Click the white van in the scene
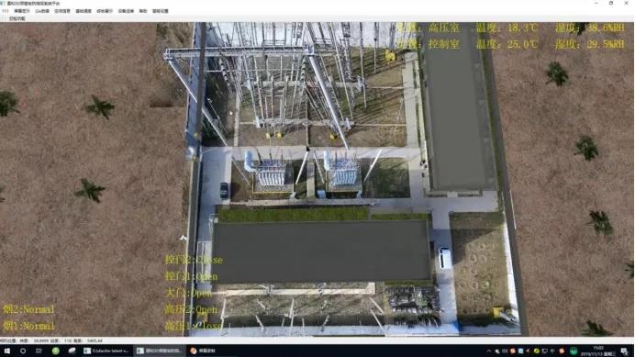The width and height of the screenshot is (635, 357). (445, 258)
